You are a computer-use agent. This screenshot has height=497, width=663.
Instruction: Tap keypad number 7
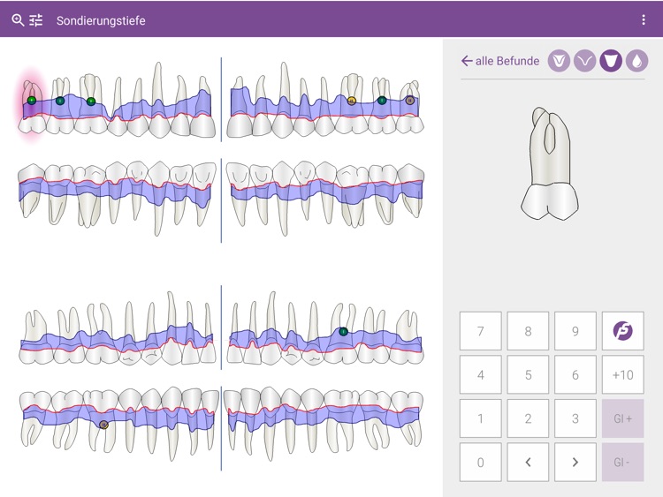pos(481,331)
